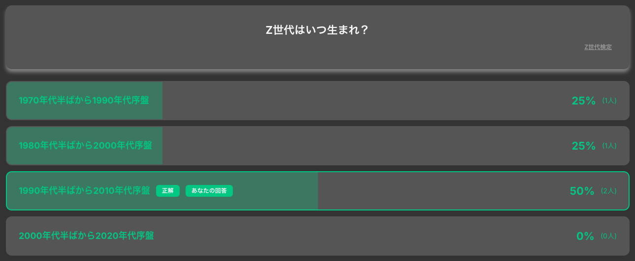Click the (1人) count on the 1970年代 option

(609, 101)
